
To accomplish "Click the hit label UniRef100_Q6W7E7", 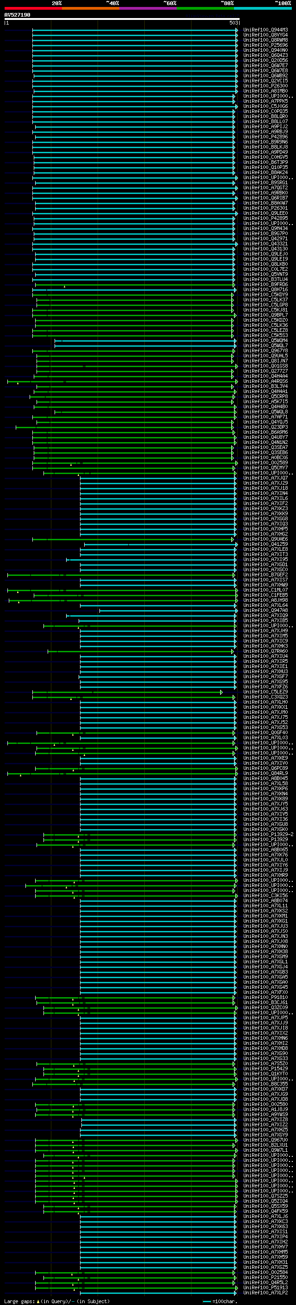I will click(265, 65).
